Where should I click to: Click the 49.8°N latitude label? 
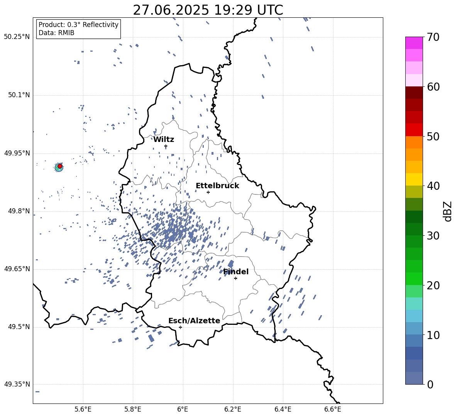19,211
